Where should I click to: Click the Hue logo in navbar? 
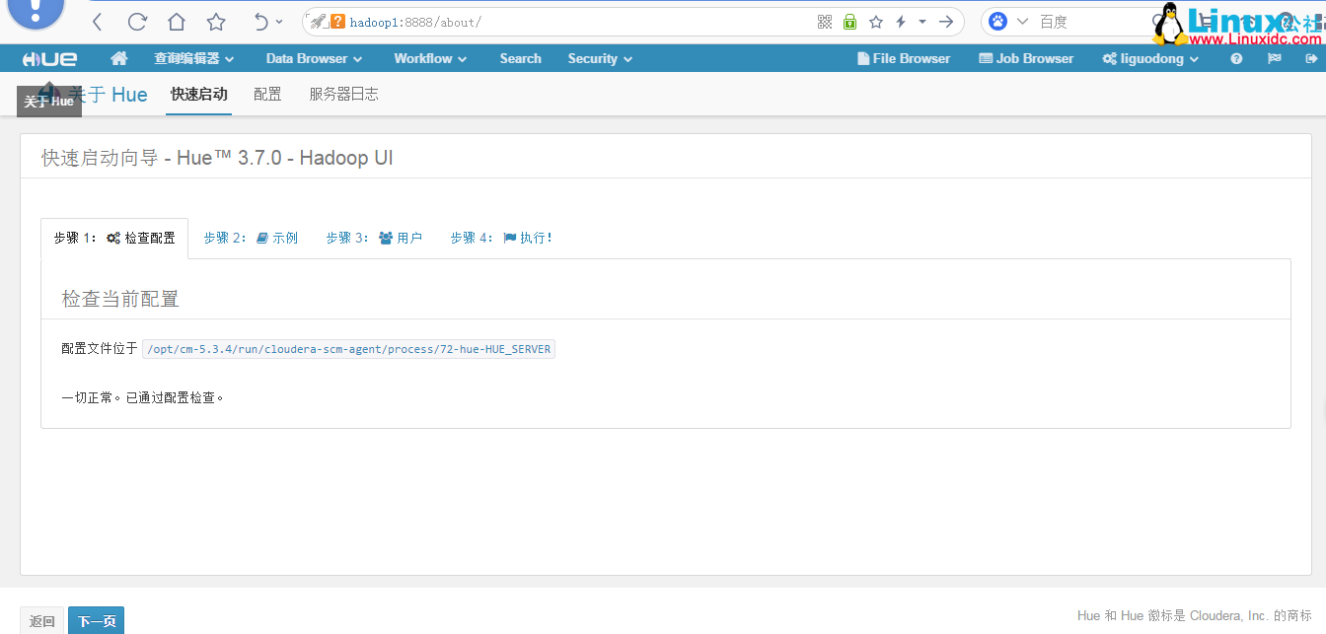tap(50, 59)
